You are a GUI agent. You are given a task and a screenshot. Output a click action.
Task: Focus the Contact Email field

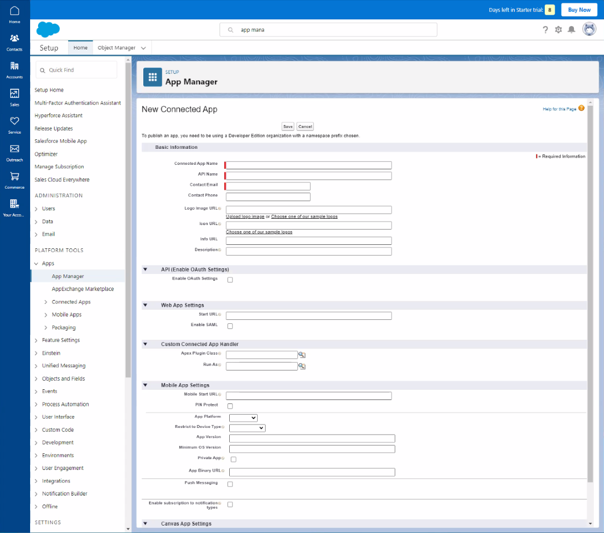[268, 186]
